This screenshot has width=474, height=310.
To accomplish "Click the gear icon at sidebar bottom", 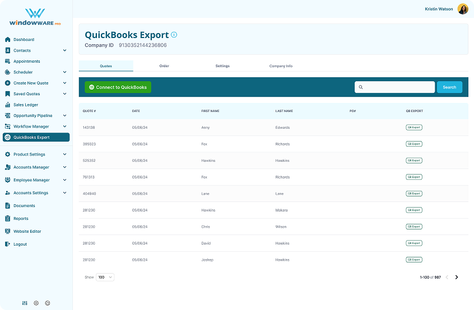I will pyautogui.click(x=36, y=303).
